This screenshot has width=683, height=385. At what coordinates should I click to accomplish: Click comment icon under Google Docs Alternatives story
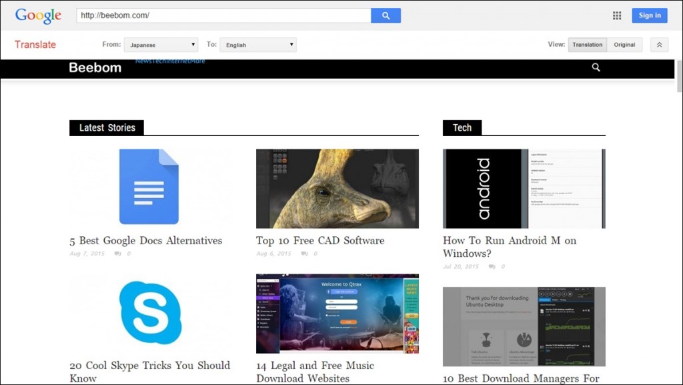[117, 254]
